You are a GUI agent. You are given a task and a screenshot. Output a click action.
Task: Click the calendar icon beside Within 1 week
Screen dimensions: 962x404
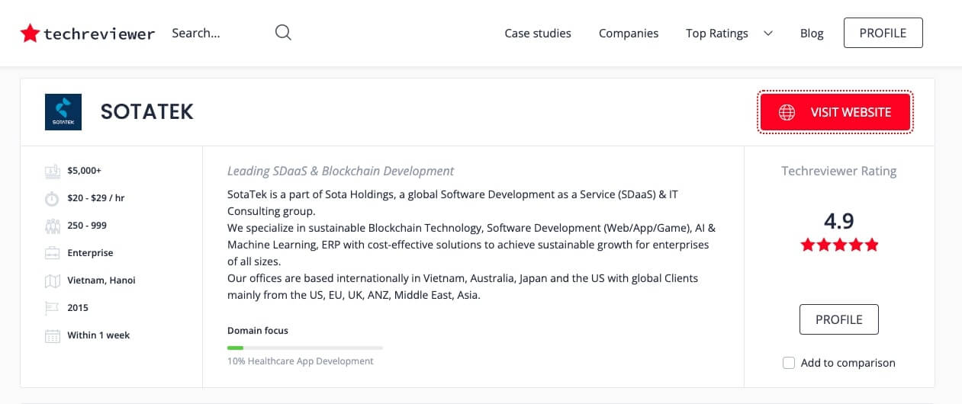52,335
